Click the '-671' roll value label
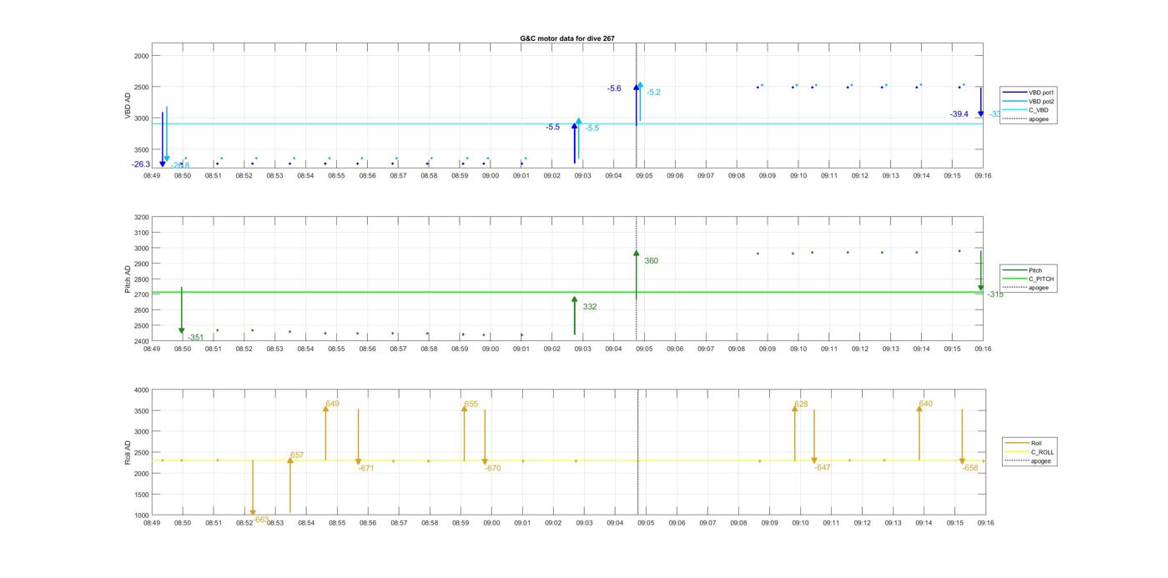1168x578 pixels. [x=366, y=469]
